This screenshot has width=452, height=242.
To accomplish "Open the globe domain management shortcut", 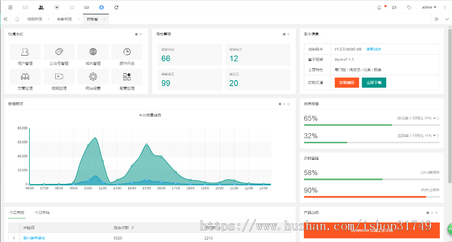I will [x=93, y=55].
